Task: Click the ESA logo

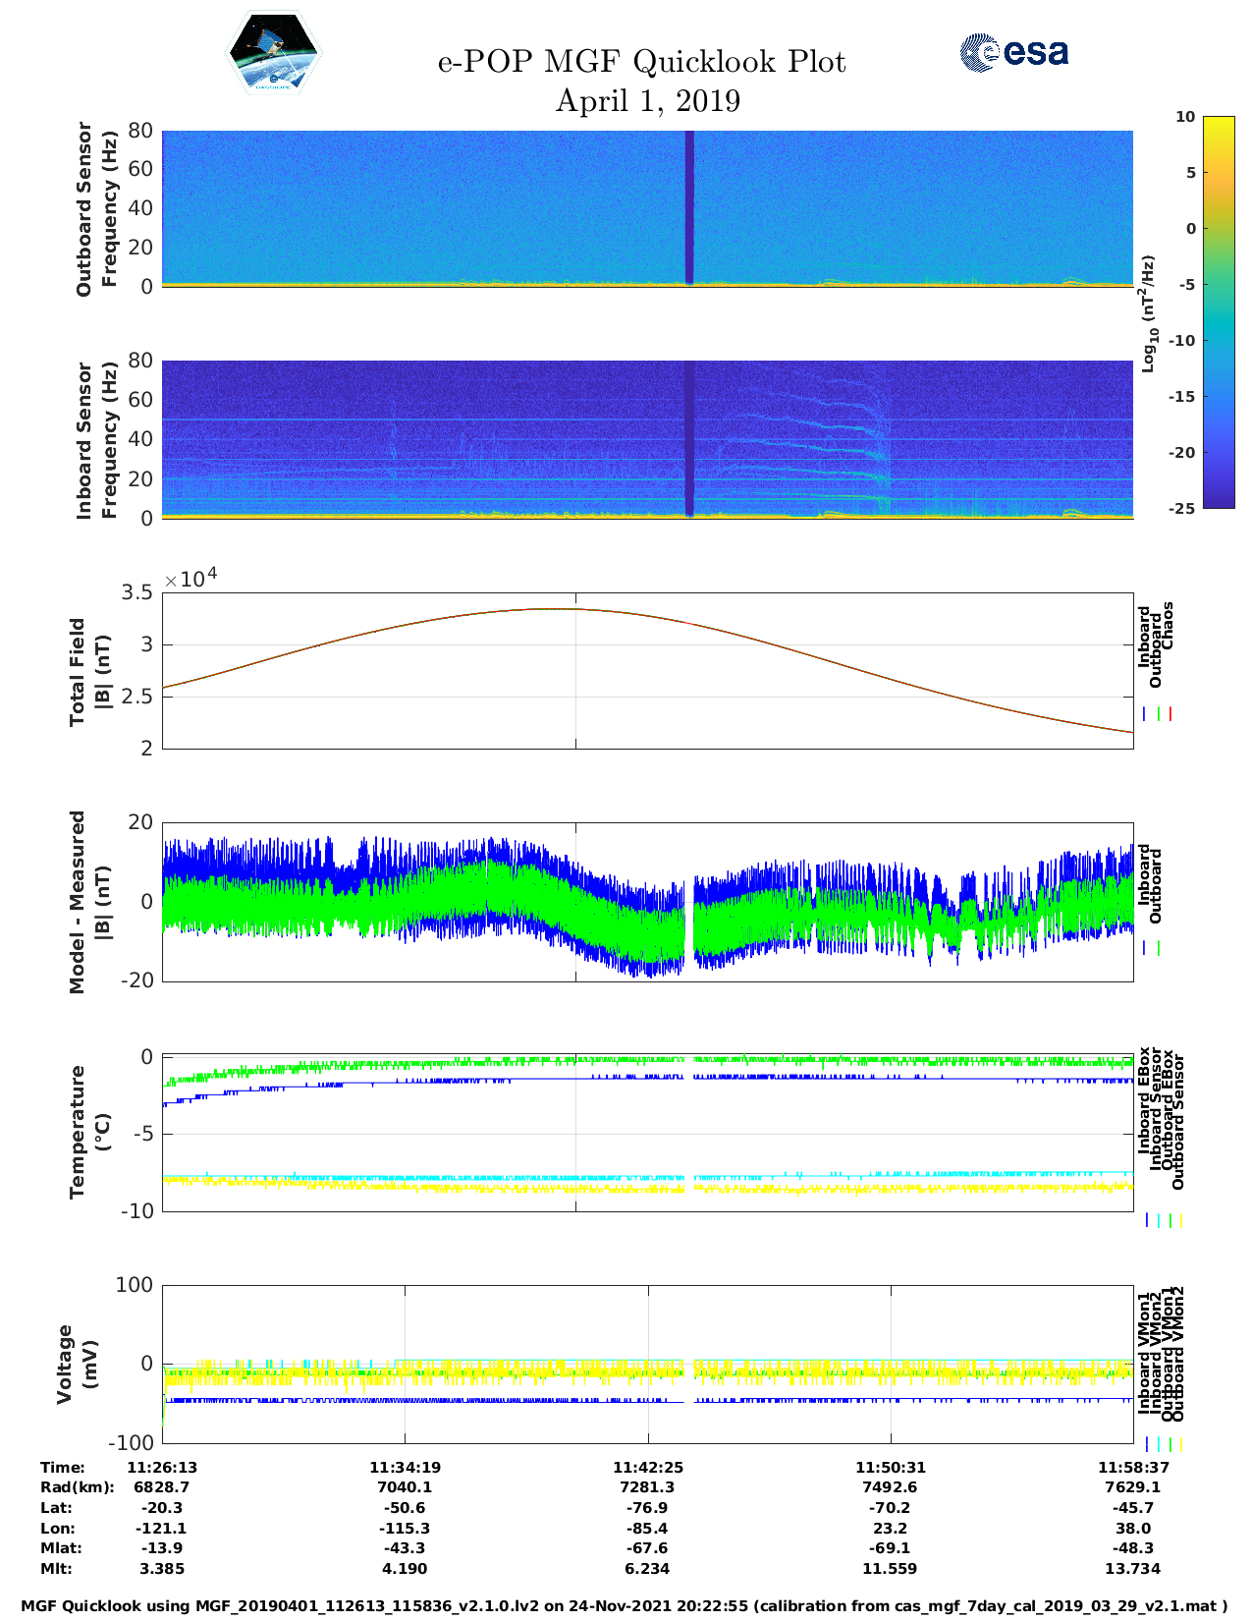Action: pyautogui.click(x=1014, y=52)
